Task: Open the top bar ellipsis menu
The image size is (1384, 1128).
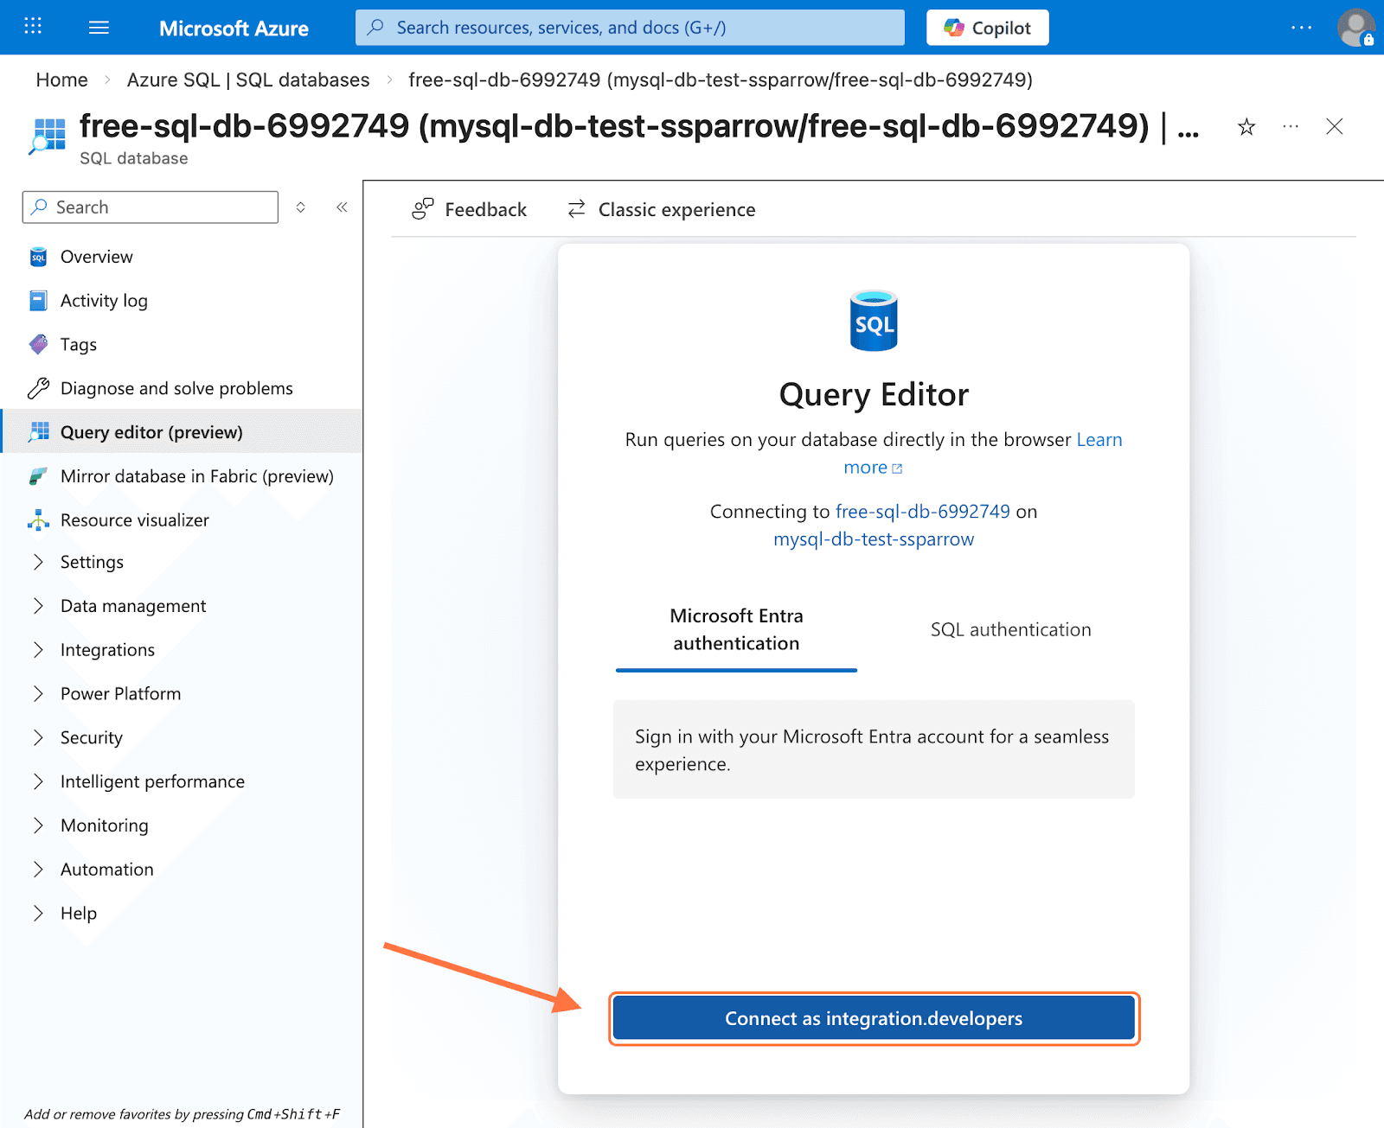Action: pyautogui.click(x=1301, y=28)
